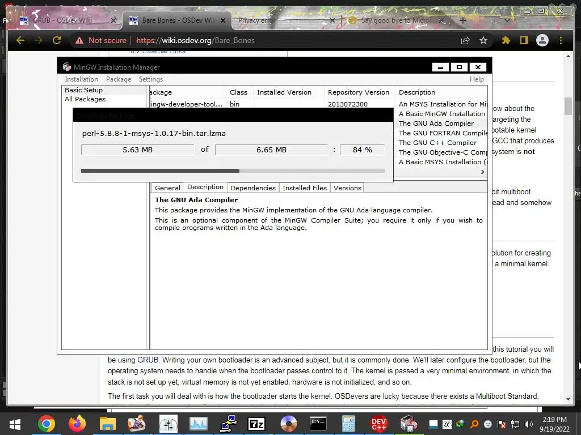
Task: Click the network tray icon
Action: coord(515,424)
